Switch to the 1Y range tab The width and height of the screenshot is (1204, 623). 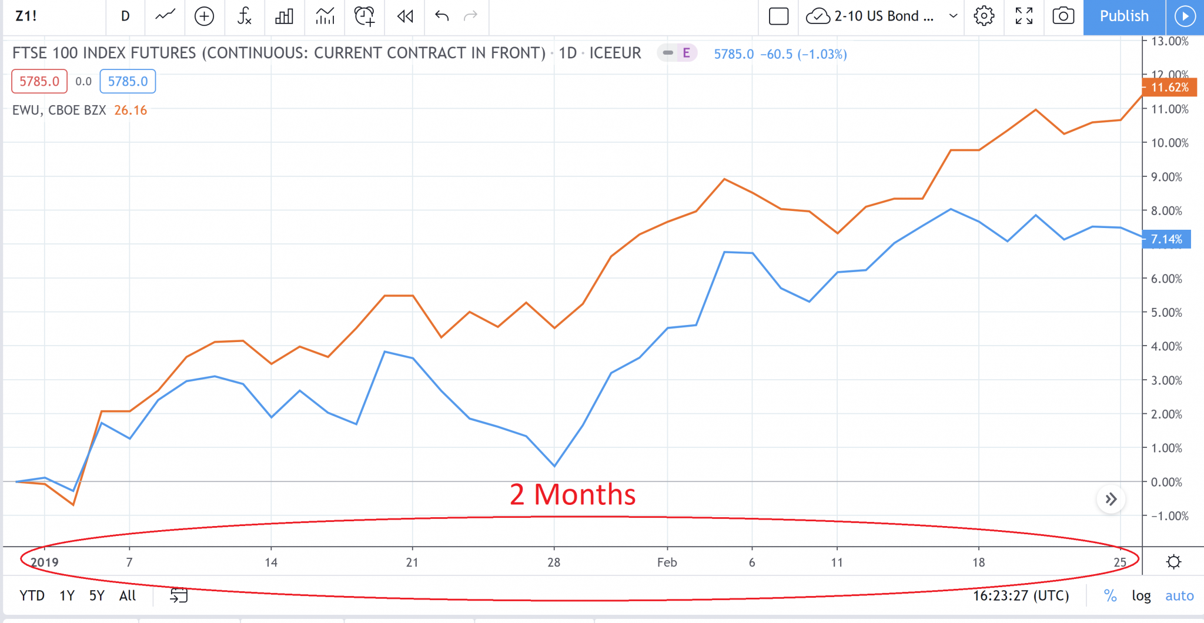66,595
